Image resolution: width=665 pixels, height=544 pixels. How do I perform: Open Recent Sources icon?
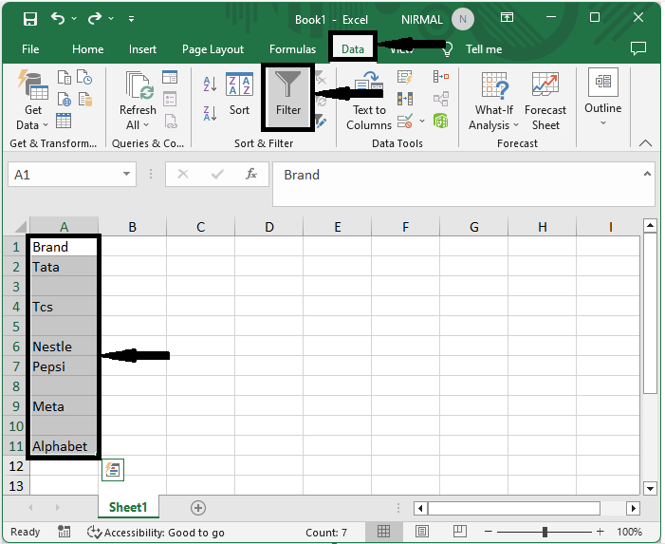point(84,77)
